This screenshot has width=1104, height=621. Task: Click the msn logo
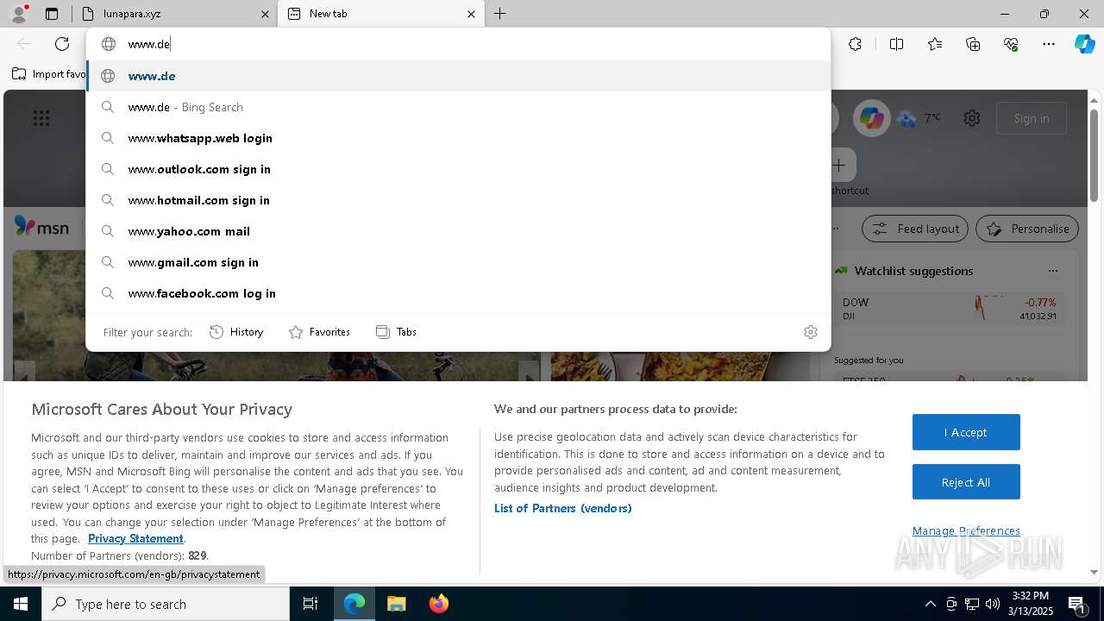pyautogui.click(x=41, y=227)
